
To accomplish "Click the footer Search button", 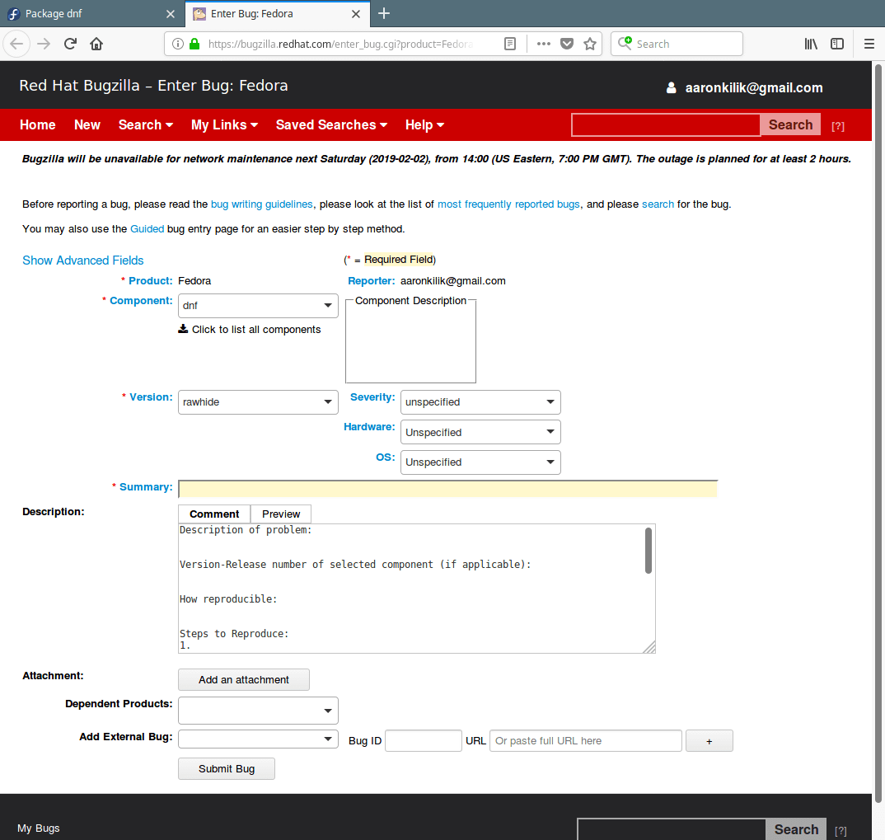I will coord(796,829).
